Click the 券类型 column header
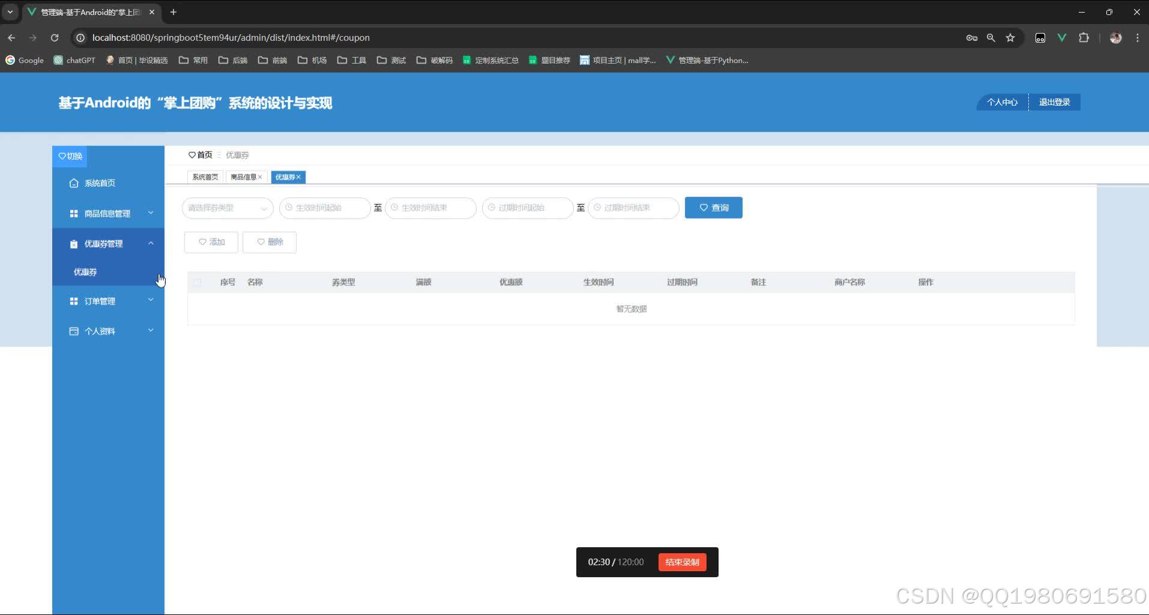This screenshot has width=1149, height=615. (344, 282)
